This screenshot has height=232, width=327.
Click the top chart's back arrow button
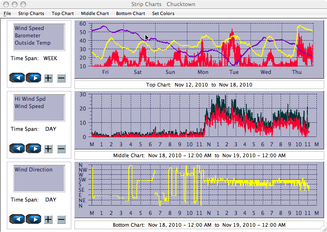(17, 78)
